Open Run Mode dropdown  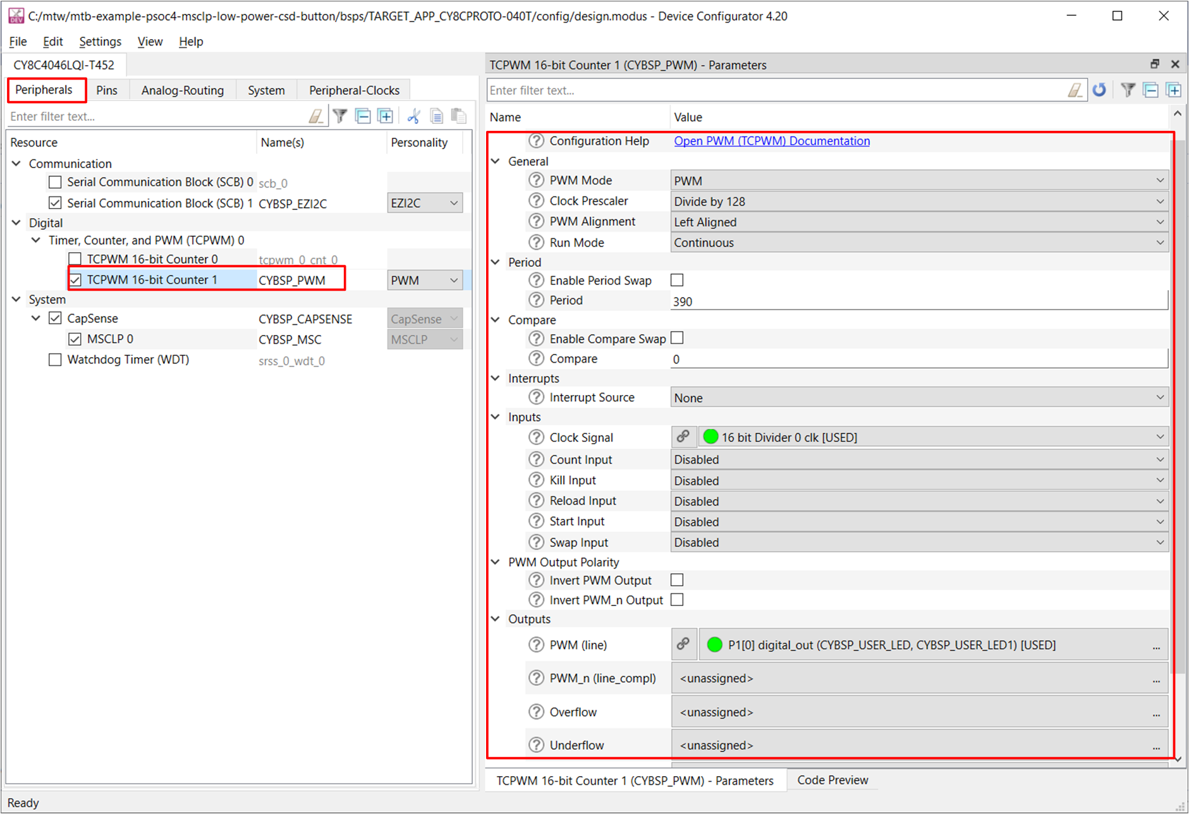919,243
